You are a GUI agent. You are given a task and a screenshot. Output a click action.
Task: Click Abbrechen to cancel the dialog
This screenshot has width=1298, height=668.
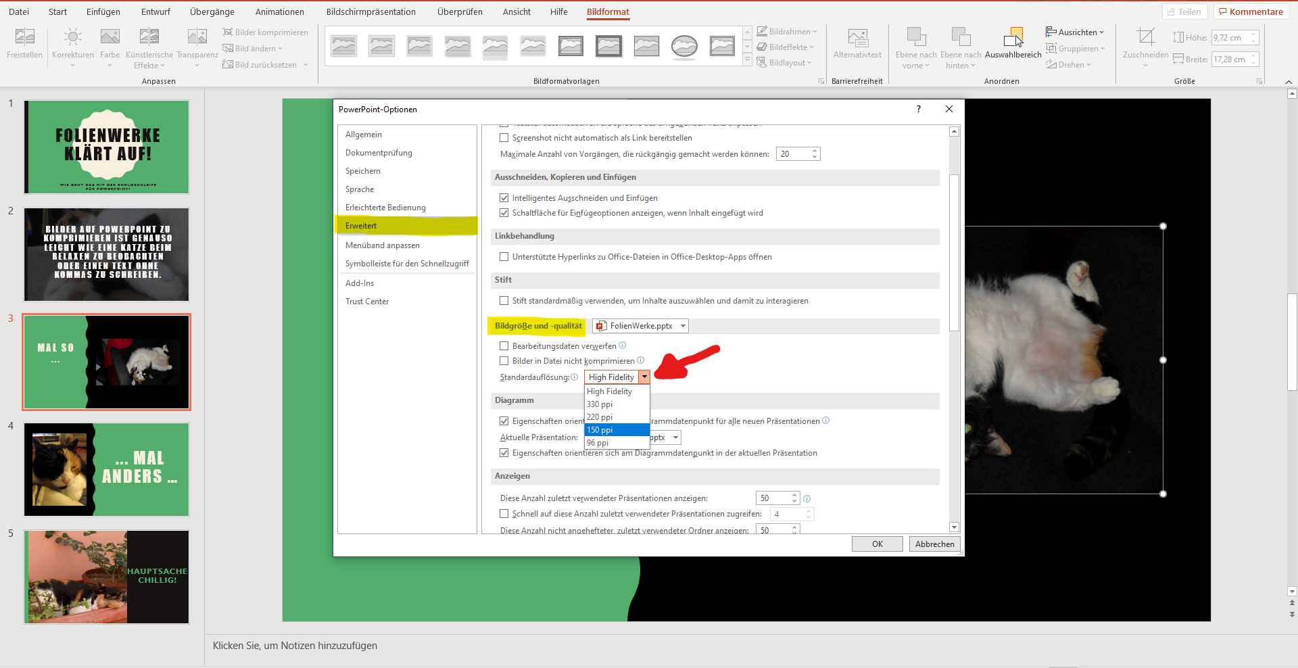point(935,544)
